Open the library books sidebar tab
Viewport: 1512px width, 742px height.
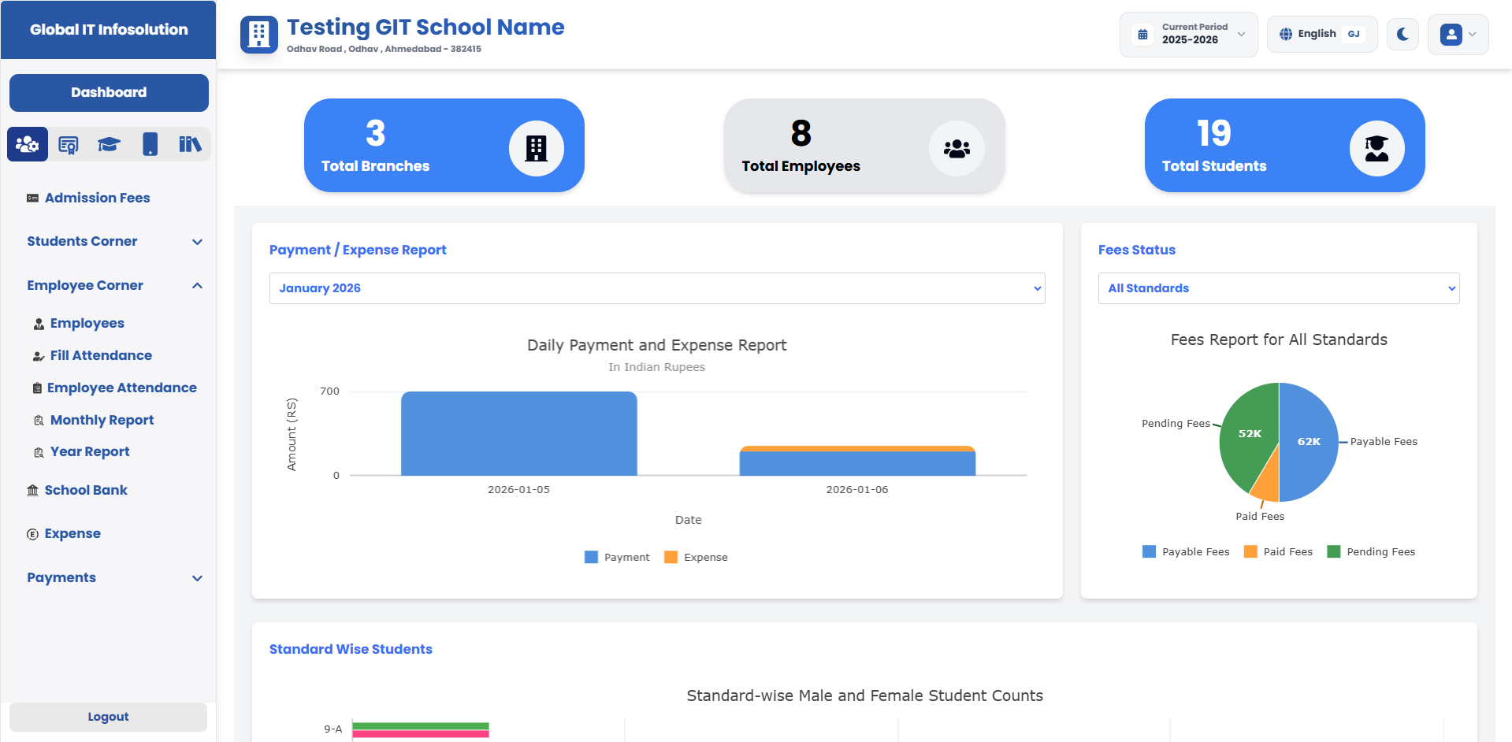coord(190,144)
